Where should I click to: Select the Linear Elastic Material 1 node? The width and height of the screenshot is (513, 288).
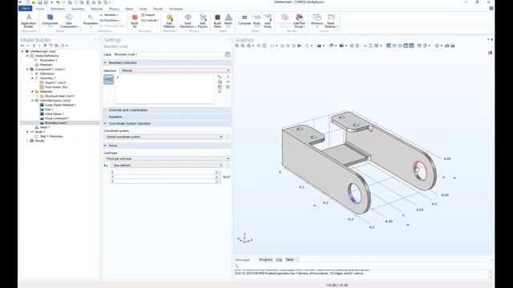pyautogui.click(x=60, y=105)
